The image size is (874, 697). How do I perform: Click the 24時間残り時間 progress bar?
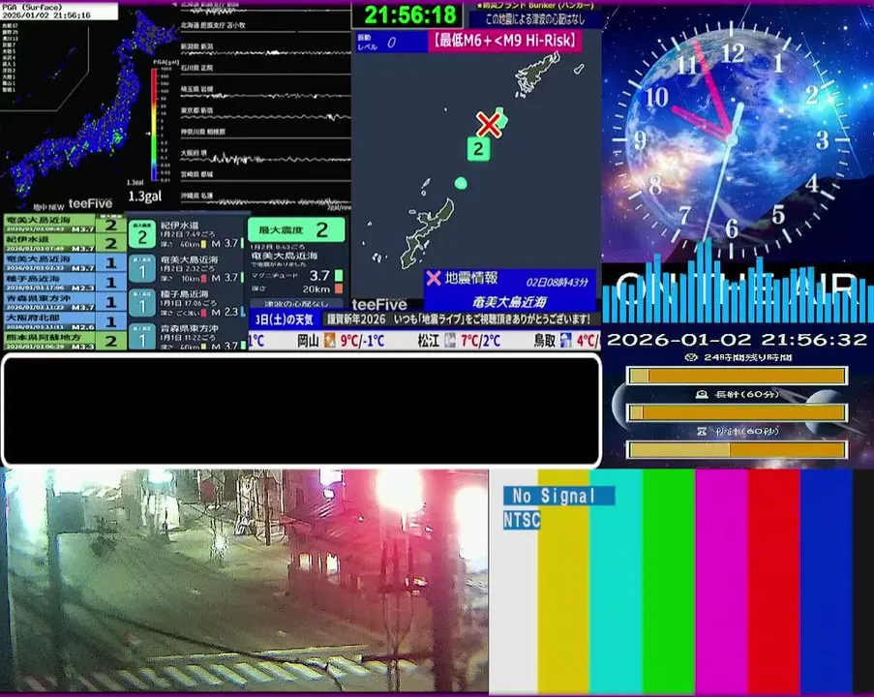coord(738,376)
